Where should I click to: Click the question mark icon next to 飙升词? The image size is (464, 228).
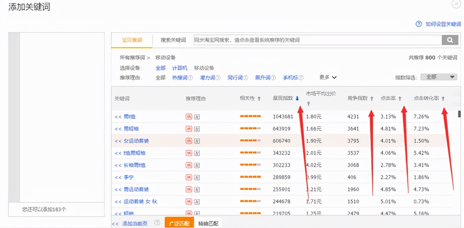[273, 77]
